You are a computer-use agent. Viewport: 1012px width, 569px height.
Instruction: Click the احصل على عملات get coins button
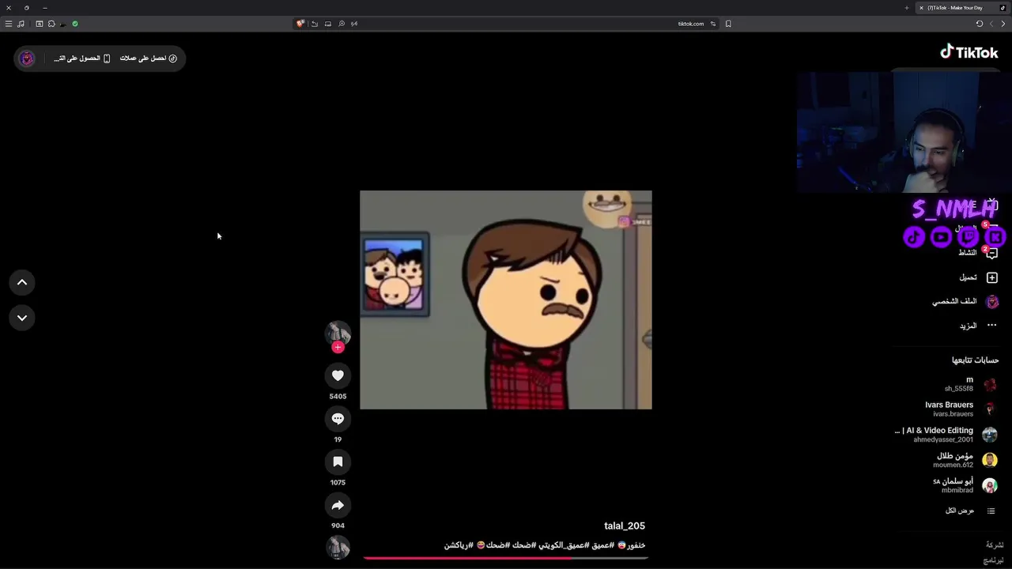click(149, 58)
